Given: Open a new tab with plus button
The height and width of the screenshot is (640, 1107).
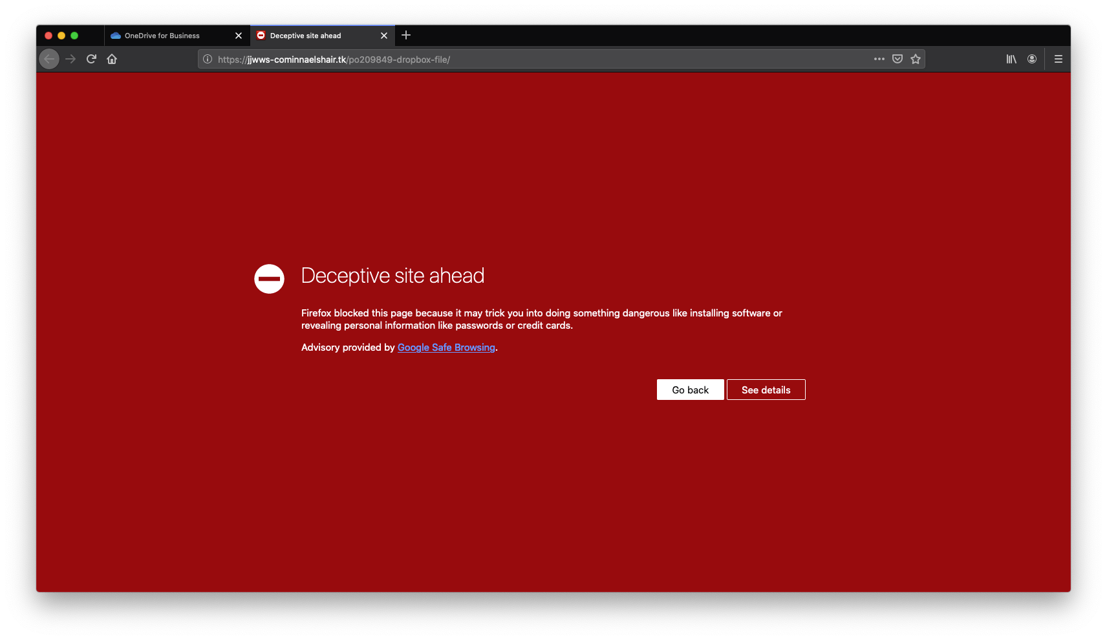Looking at the screenshot, I should click(406, 35).
